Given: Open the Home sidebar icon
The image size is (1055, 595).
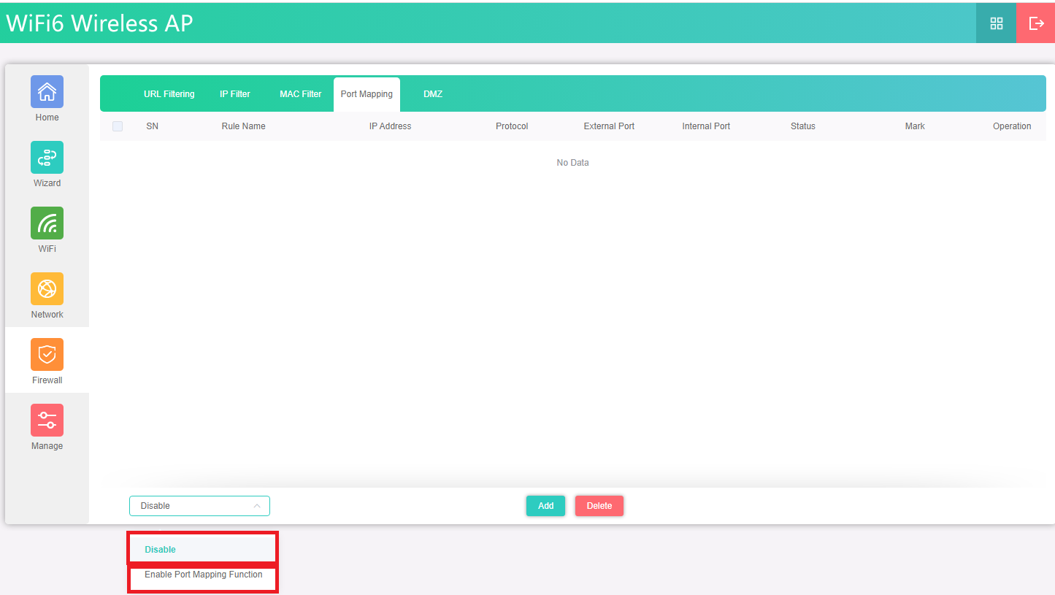Looking at the screenshot, I should (47, 92).
